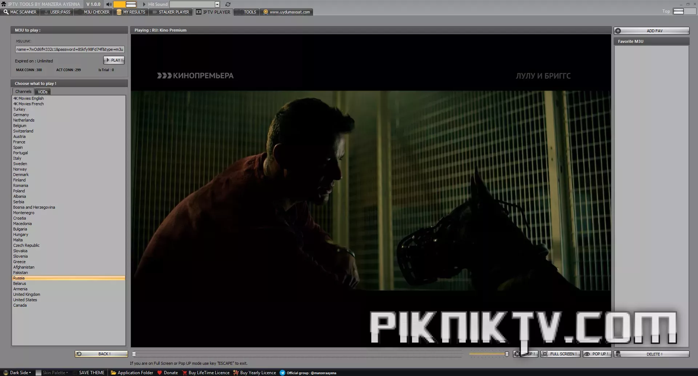
Task: Open the MAC SCANNER tab
Action: click(20, 12)
